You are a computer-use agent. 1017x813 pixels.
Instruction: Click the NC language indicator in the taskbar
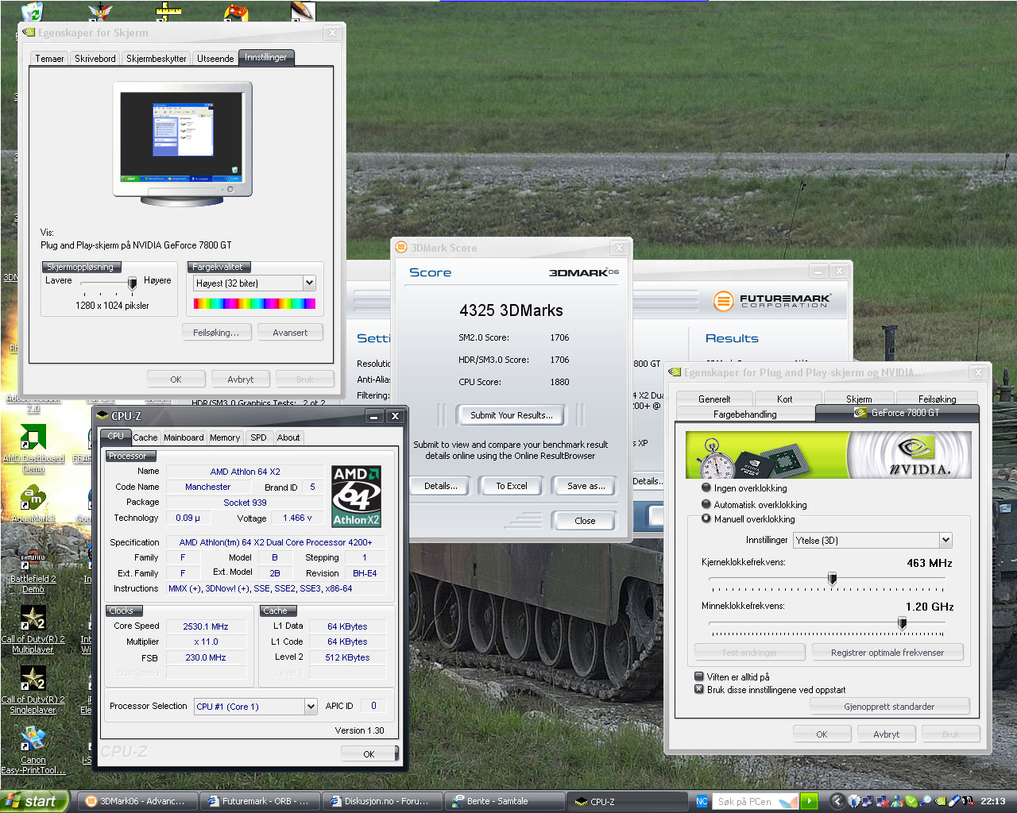coord(702,801)
